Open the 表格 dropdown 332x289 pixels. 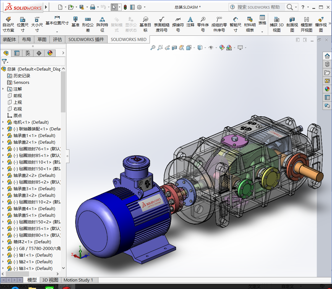262,32
